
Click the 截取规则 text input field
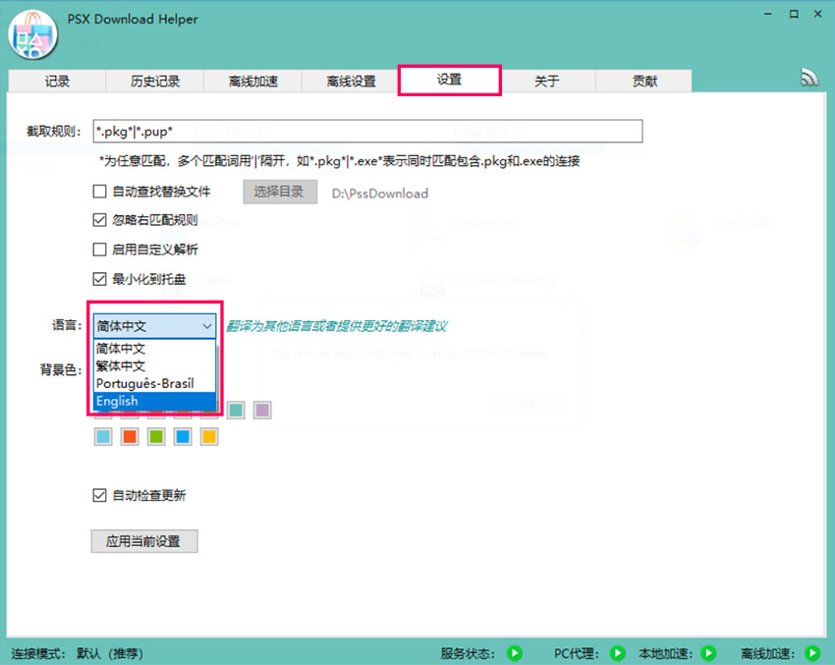pyautogui.click(x=367, y=131)
